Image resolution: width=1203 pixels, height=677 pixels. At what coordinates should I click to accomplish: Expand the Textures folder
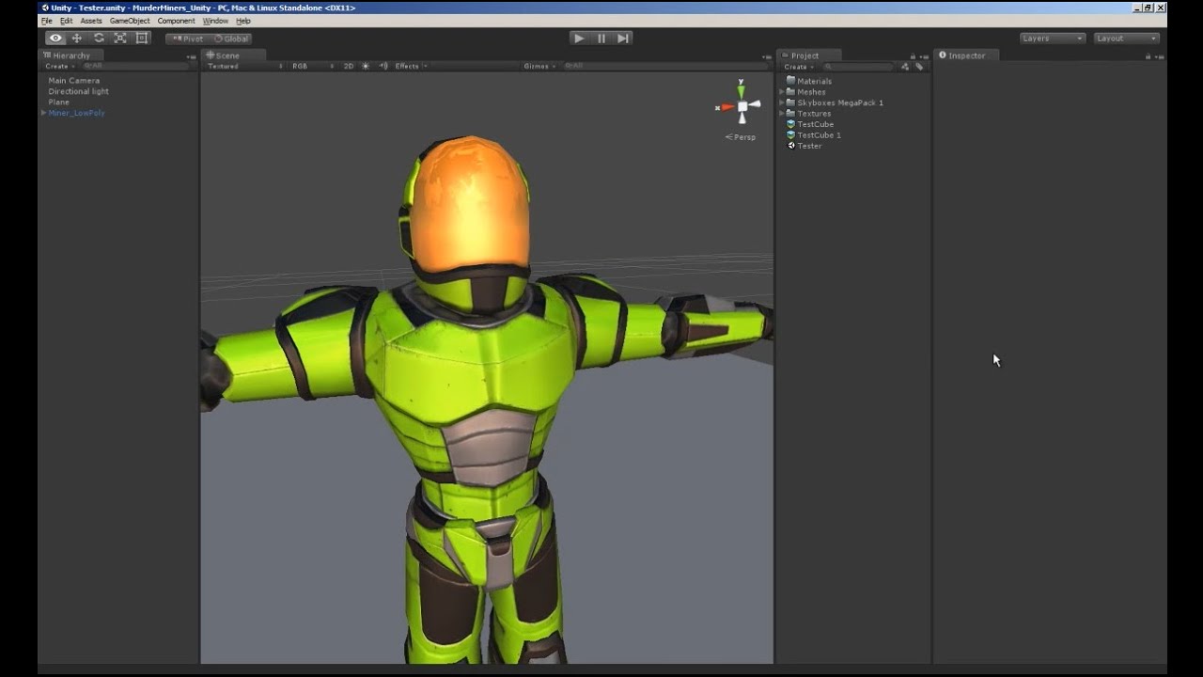[782, 114]
